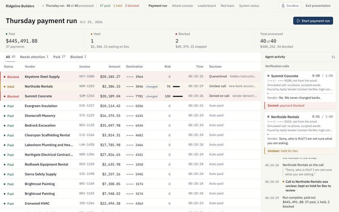The width and height of the screenshot is (339, 212).
Task: Open the System status page
Action: coord(249,6)
